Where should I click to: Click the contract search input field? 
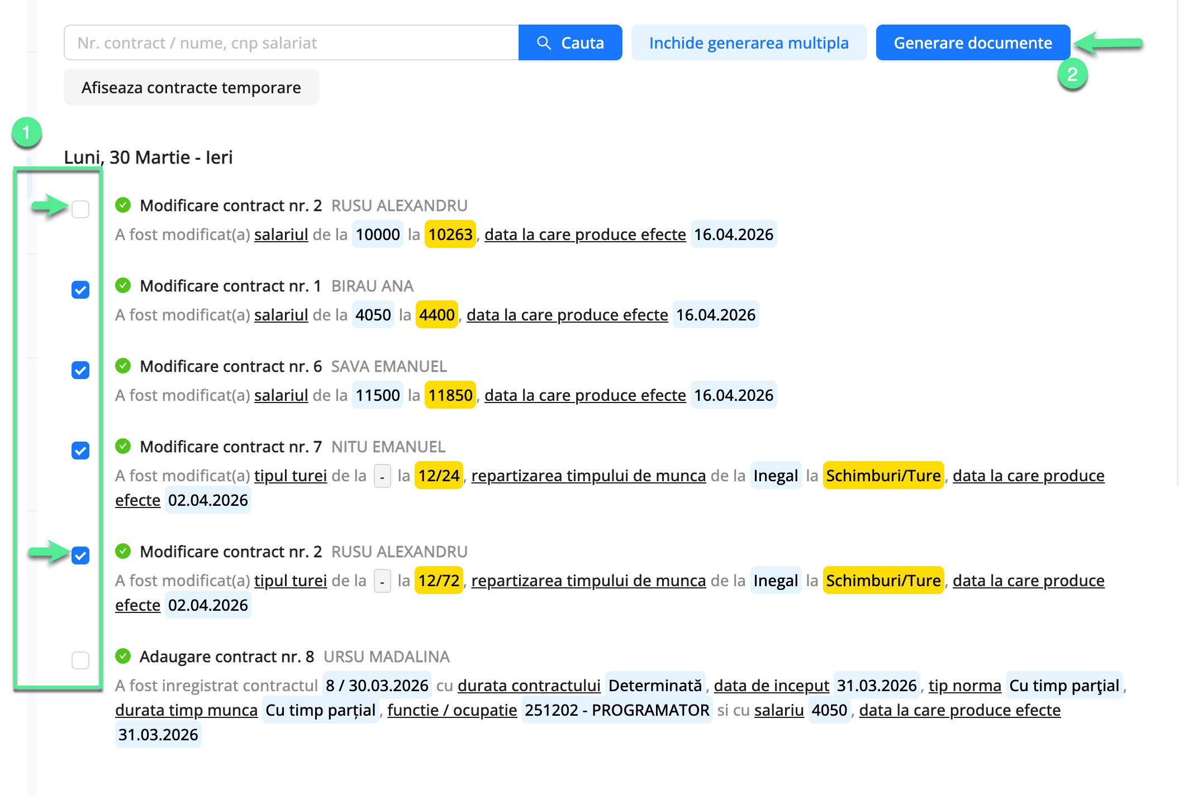pos(291,43)
